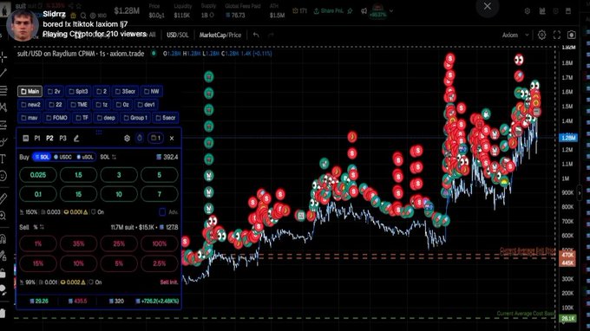
Task: Close the instant trade panel
Action: click(x=172, y=139)
